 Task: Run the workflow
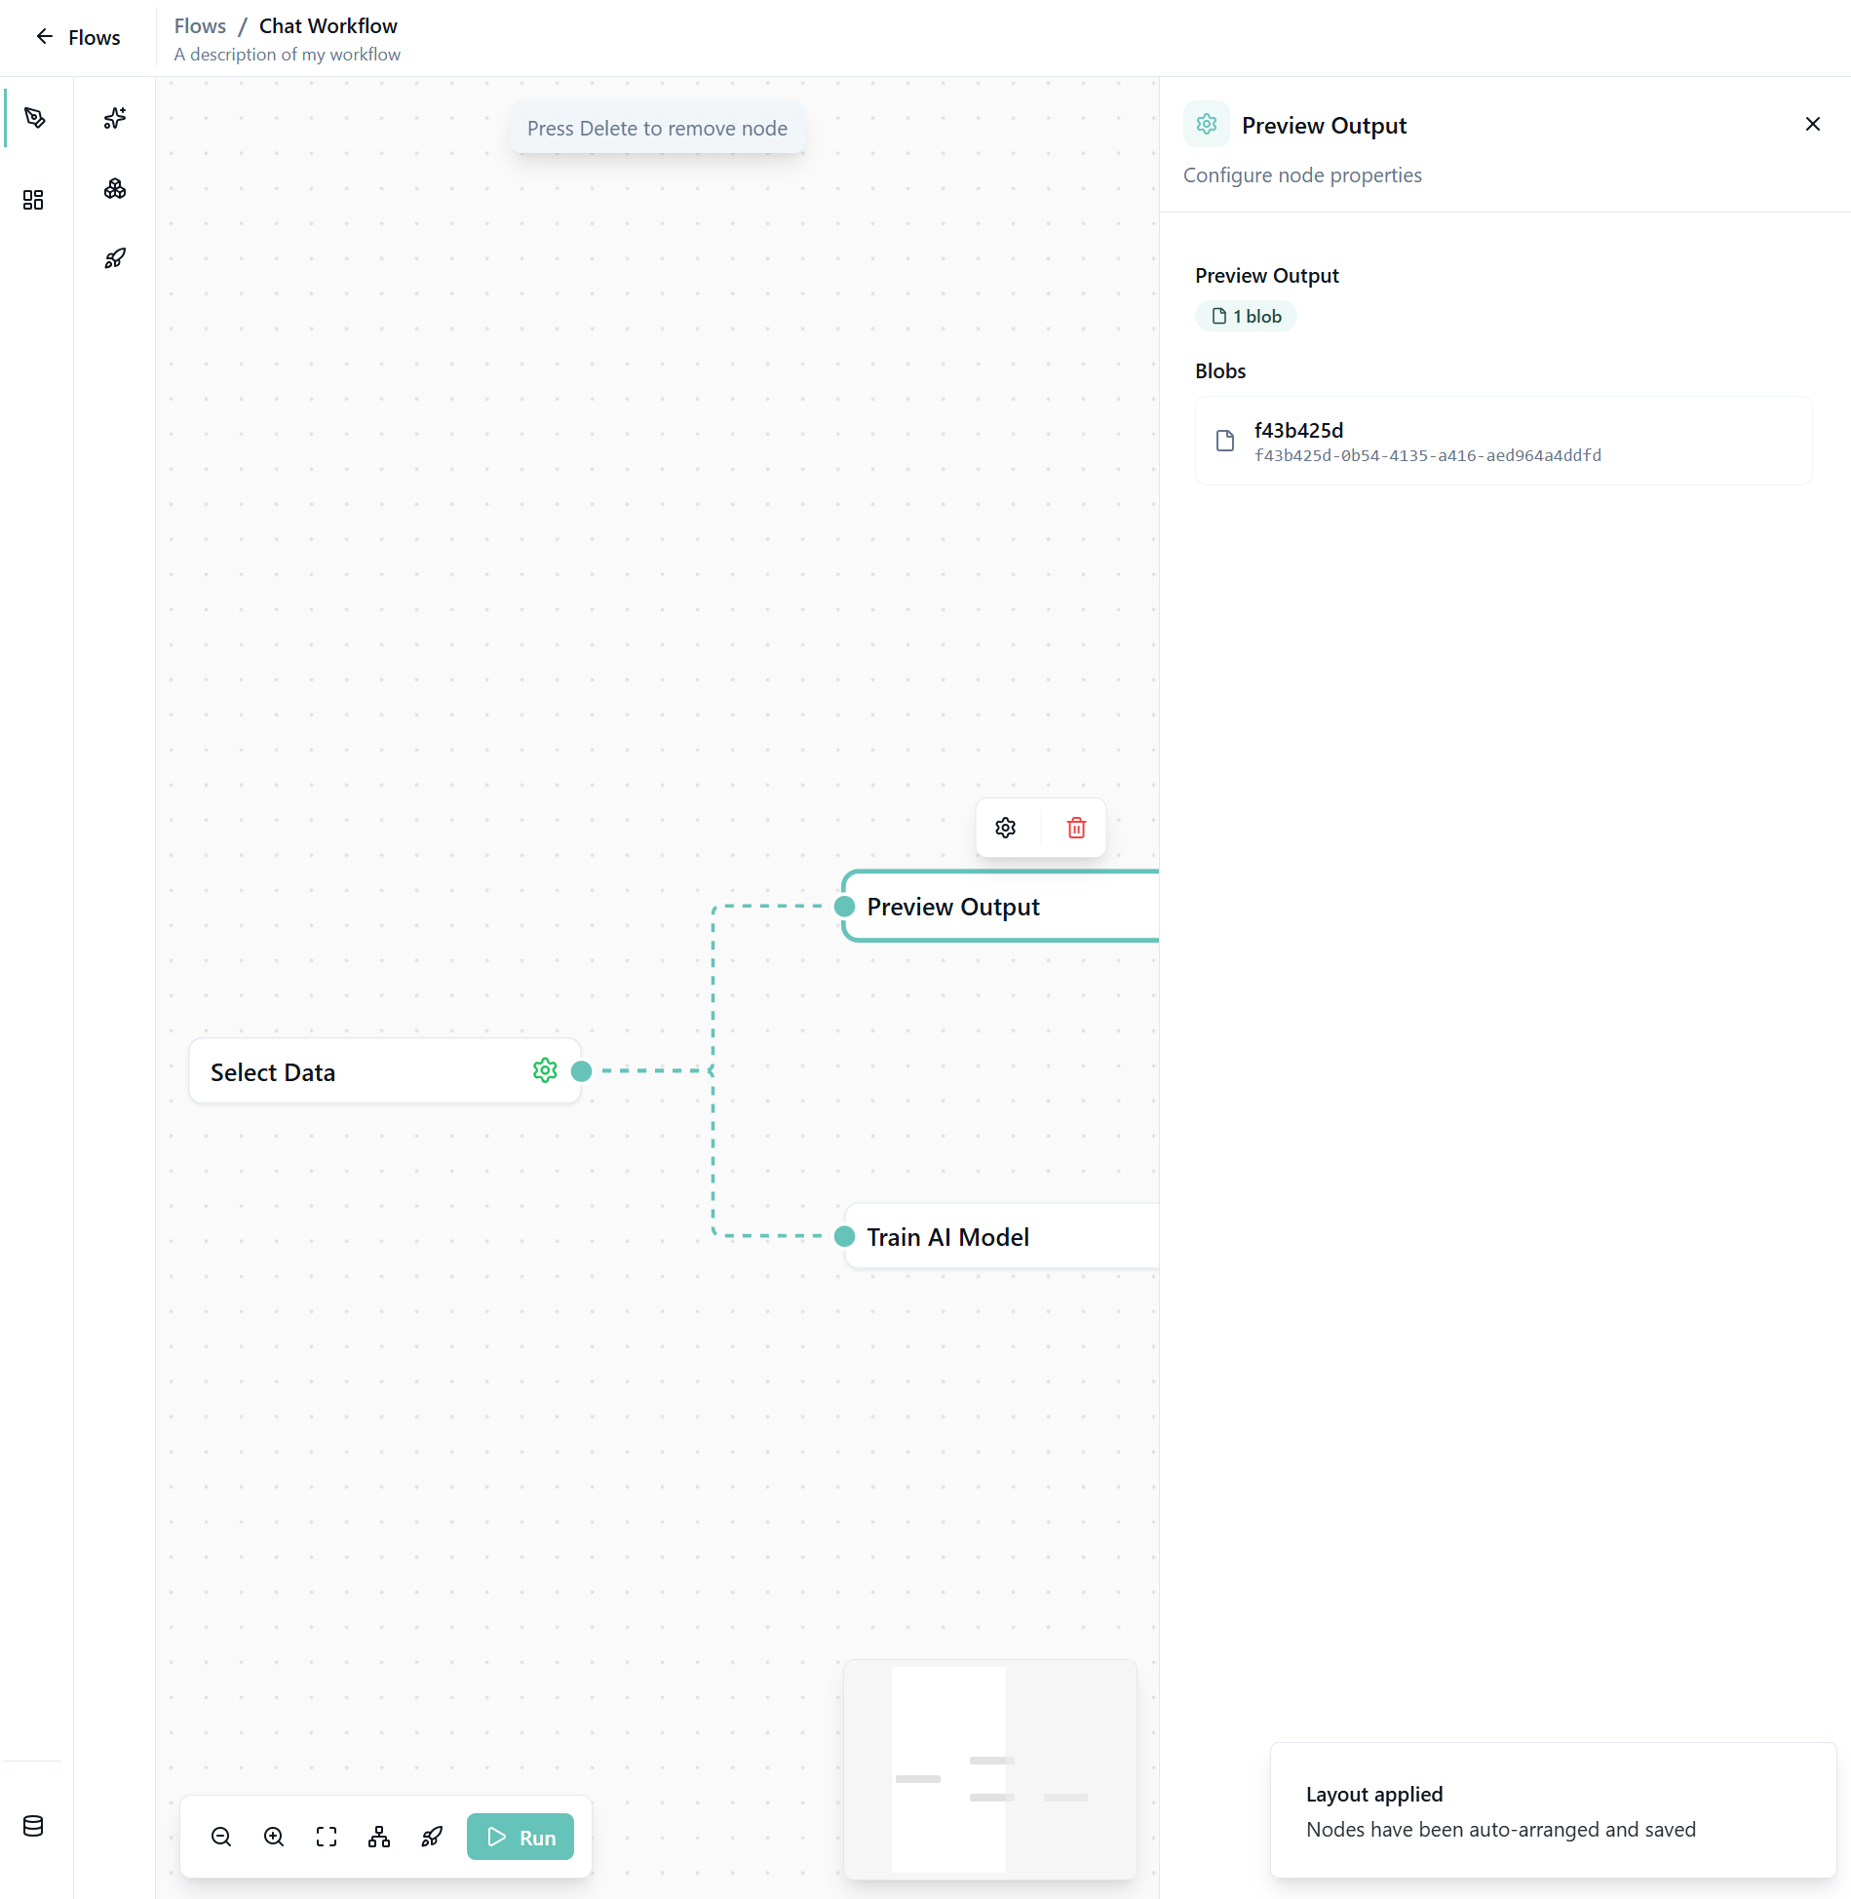click(x=521, y=1837)
